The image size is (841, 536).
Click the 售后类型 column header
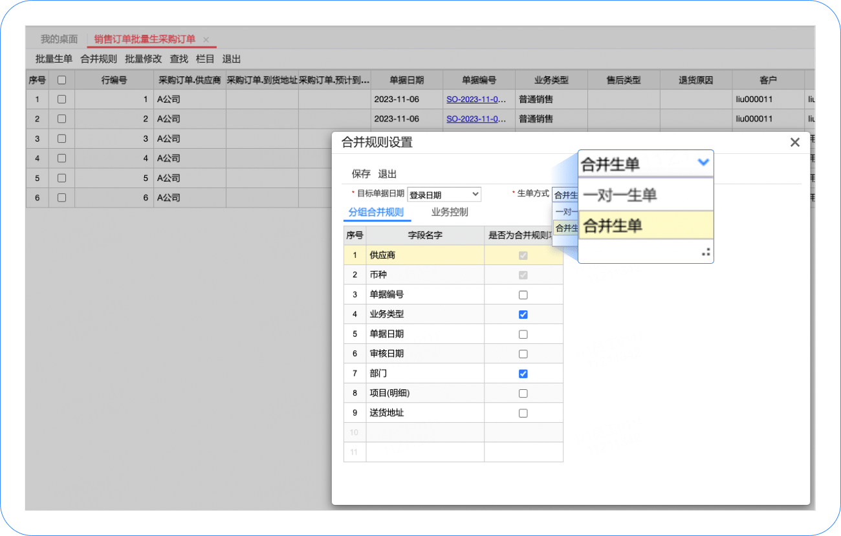[624, 80]
